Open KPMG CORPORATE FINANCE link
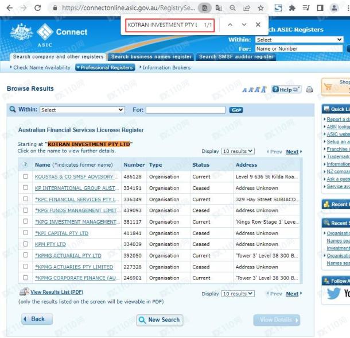The width and height of the screenshot is (350, 338). pyautogui.click(x=77, y=278)
